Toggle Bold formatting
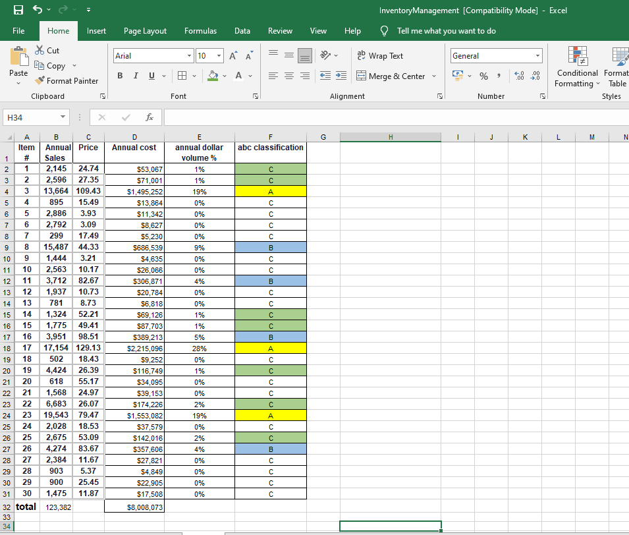Screen dimensions: 629x535 [x=120, y=76]
